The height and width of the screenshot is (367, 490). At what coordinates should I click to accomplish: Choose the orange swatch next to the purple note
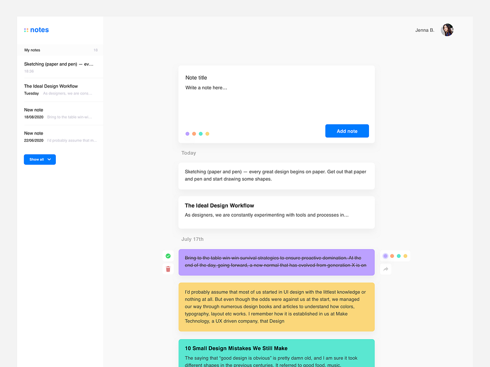(392, 255)
